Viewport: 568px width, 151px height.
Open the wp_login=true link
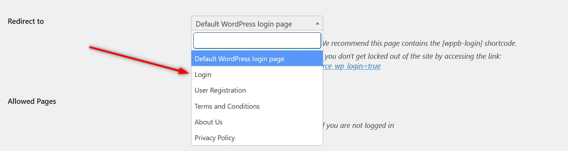pos(352,66)
